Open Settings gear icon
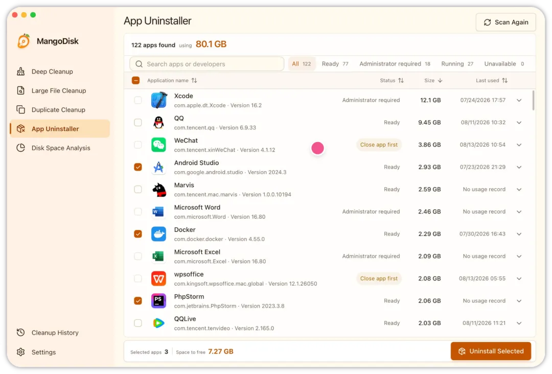Image resolution: width=552 pixels, height=374 pixels. [x=21, y=352]
